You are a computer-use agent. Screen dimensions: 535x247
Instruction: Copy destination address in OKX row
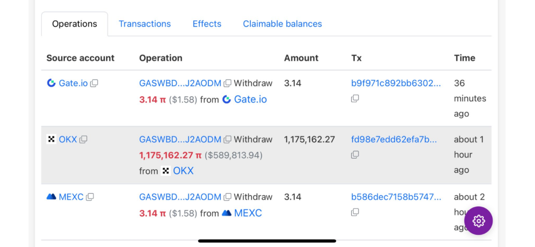point(227,140)
